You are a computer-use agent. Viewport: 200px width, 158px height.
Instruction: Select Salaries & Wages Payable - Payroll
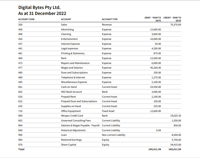click(x=80, y=125)
